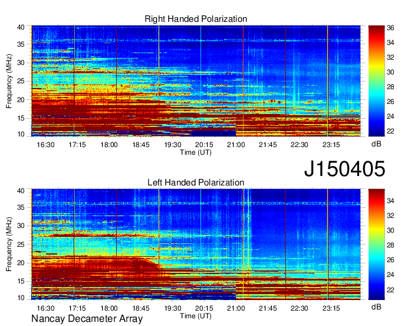Click the 15 MHz tick of Left Handed plot
This screenshot has height=326, width=401.
21,282
